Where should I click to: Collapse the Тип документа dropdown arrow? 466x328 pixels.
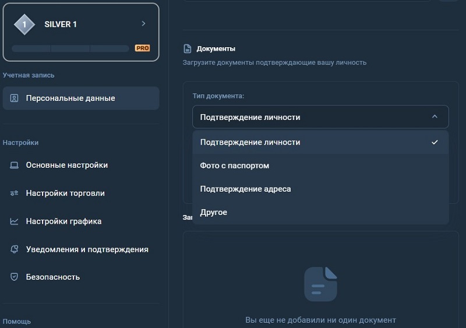[435, 117]
